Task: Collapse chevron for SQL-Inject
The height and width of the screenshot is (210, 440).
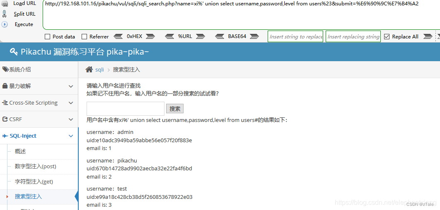Action: 71,136
